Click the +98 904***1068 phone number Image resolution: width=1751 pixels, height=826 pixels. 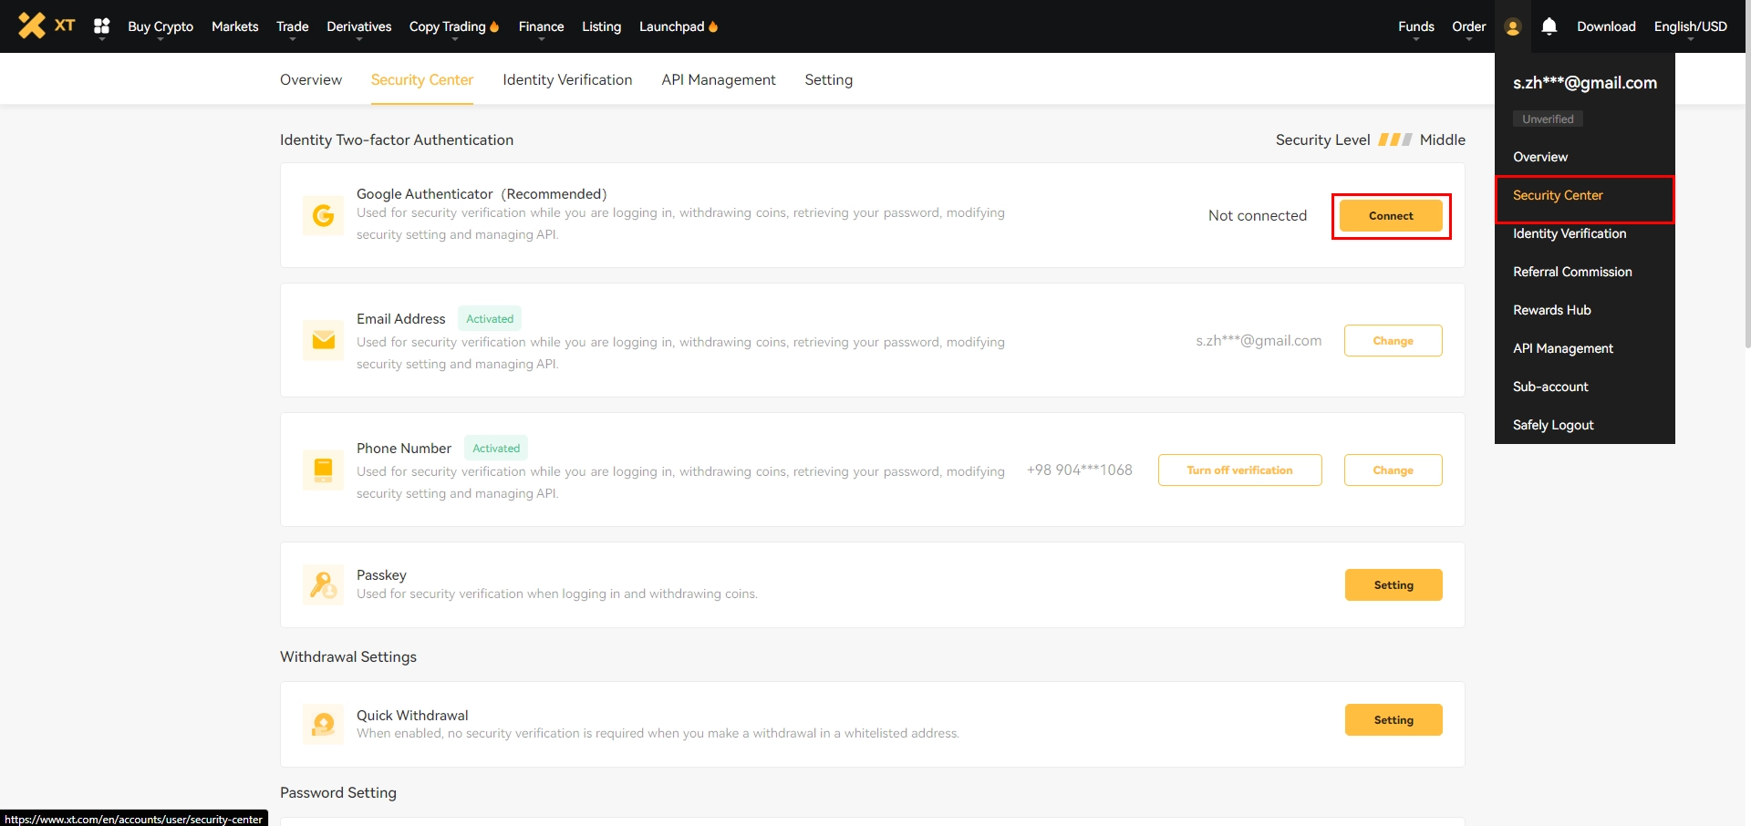1080,470
